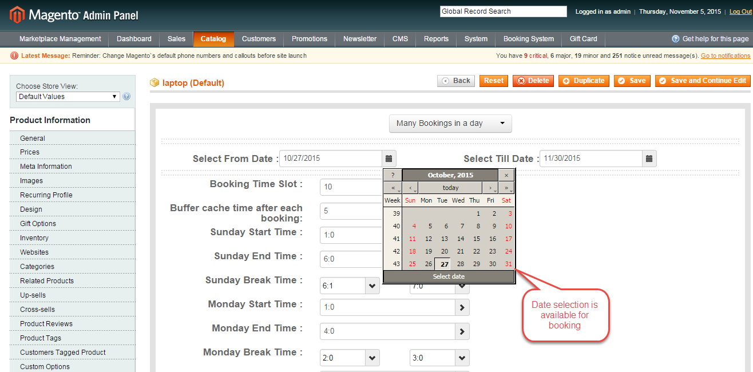This screenshot has height=372, width=753.
Task: Go to previous month in calendar
Action: (x=410, y=188)
